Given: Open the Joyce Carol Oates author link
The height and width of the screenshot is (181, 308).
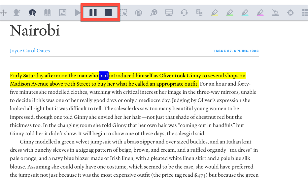Looking at the screenshot, I should pyautogui.click(x=30, y=51).
